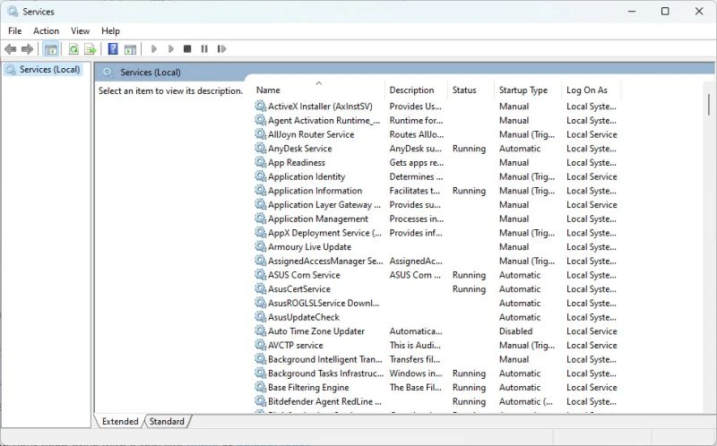Viewport: 717px width, 446px height.
Task: Click gear icon beside ASUS Com Service
Action: pos(261,275)
